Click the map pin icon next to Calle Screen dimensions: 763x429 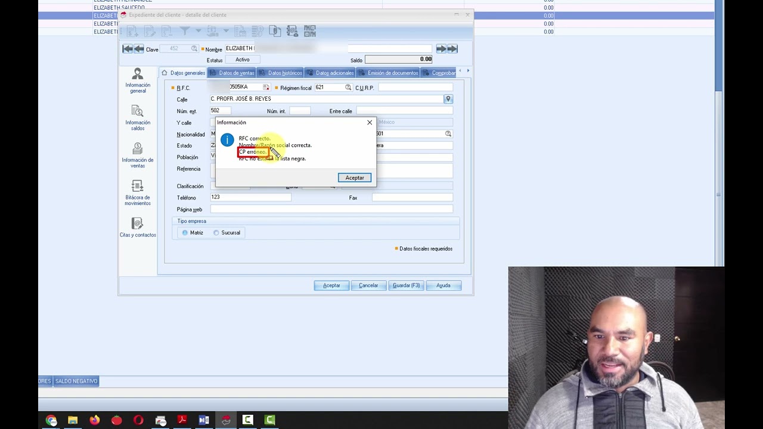tap(448, 99)
